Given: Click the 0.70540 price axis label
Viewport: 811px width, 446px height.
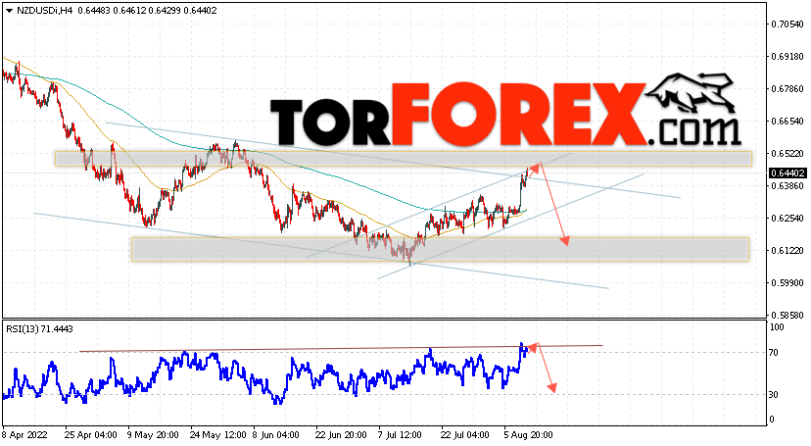Looking at the screenshot, I should click(x=787, y=24).
